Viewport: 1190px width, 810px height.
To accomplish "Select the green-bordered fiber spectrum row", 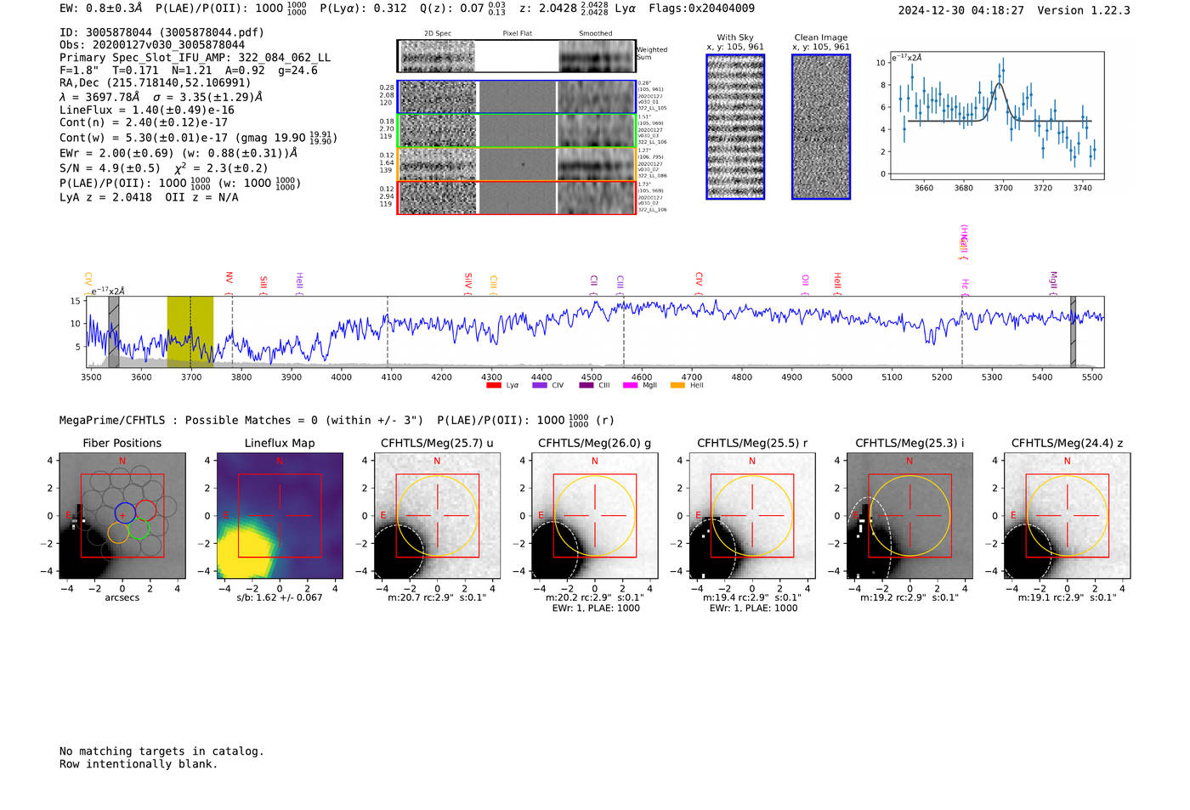I will (x=516, y=131).
